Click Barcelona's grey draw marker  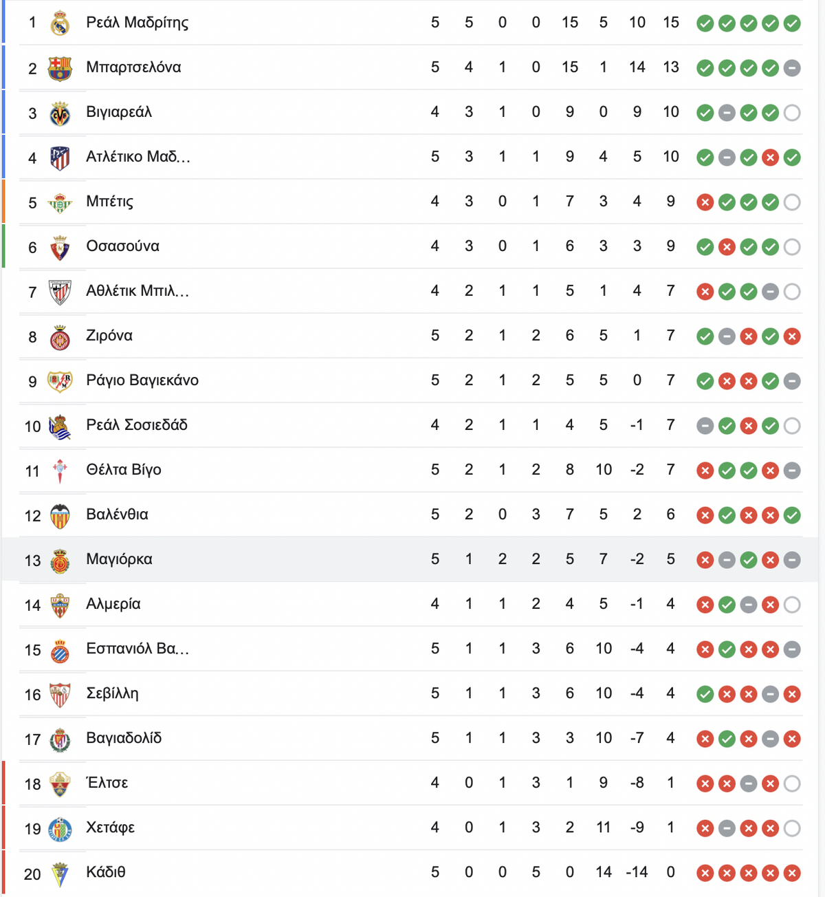coord(792,68)
